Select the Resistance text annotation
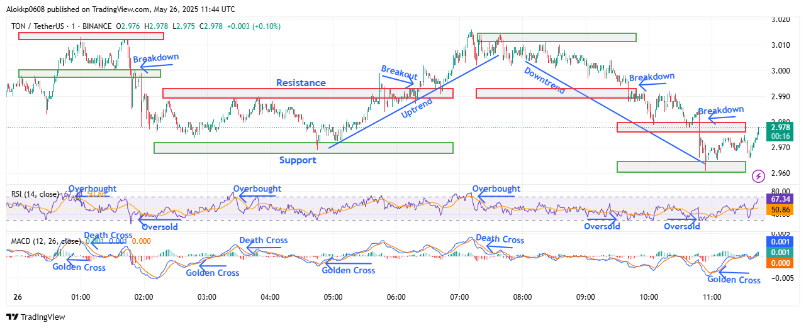Image resolution: width=806 pixels, height=328 pixels. pyautogui.click(x=301, y=83)
